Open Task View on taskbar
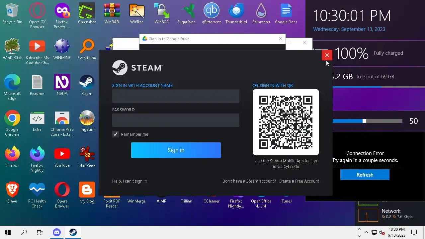The image size is (425, 239). (40, 232)
